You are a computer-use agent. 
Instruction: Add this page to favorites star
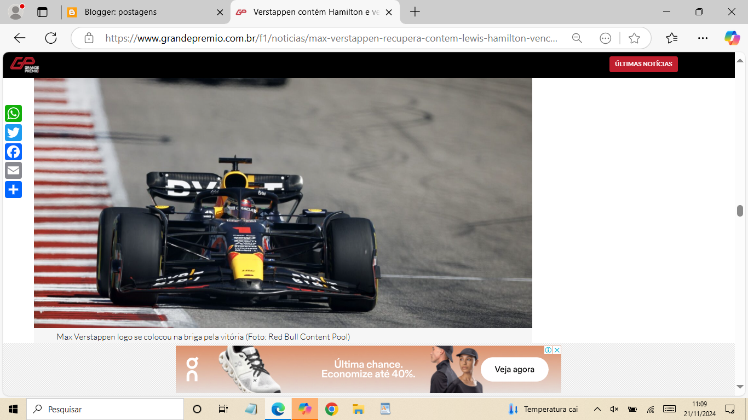click(634, 38)
